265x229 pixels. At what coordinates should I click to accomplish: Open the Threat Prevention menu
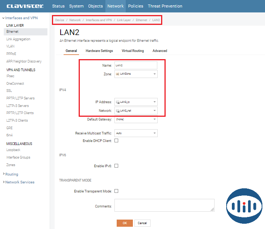point(165,6)
